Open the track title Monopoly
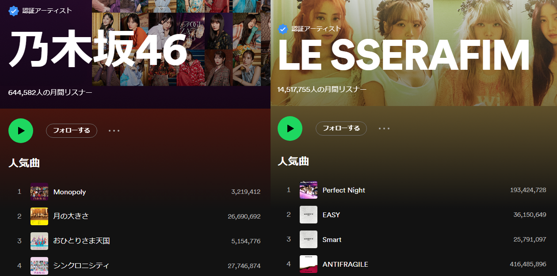Image resolution: width=557 pixels, height=276 pixels. [x=70, y=192]
